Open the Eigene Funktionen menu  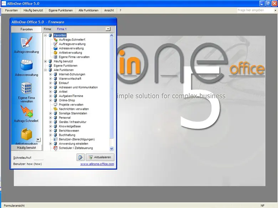point(61,10)
